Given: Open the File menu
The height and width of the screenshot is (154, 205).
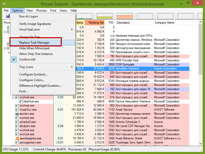Looking at the screenshot, I should (x=6, y=11).
